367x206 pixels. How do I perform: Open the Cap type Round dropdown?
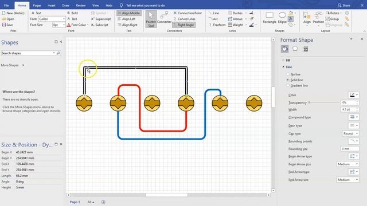pyautogui.click(x=350, y=133)
